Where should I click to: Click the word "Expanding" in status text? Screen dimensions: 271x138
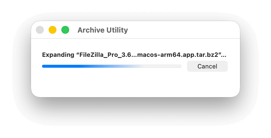tap(58, 55)
